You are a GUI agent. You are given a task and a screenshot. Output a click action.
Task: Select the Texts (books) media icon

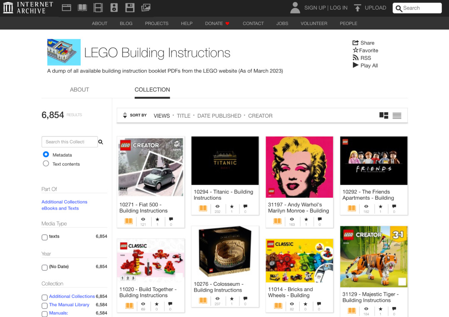(x=82, y=7)
